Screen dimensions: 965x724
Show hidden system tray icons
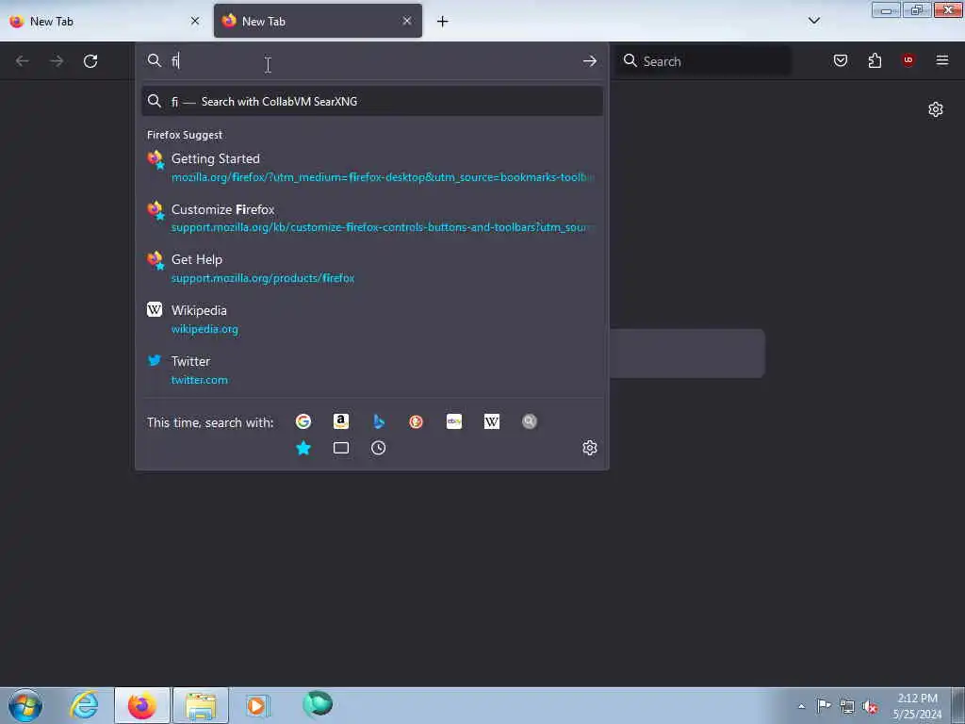[801, 706]
